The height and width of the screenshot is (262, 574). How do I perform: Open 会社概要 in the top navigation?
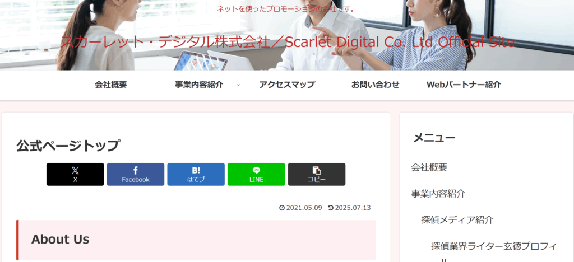[x=111, y=85]
